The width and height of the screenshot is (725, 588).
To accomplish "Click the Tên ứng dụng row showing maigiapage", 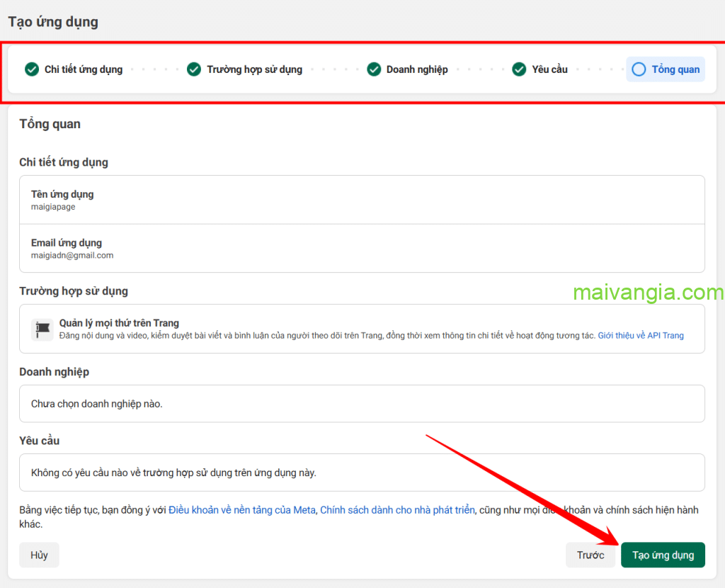I will 362,200.
